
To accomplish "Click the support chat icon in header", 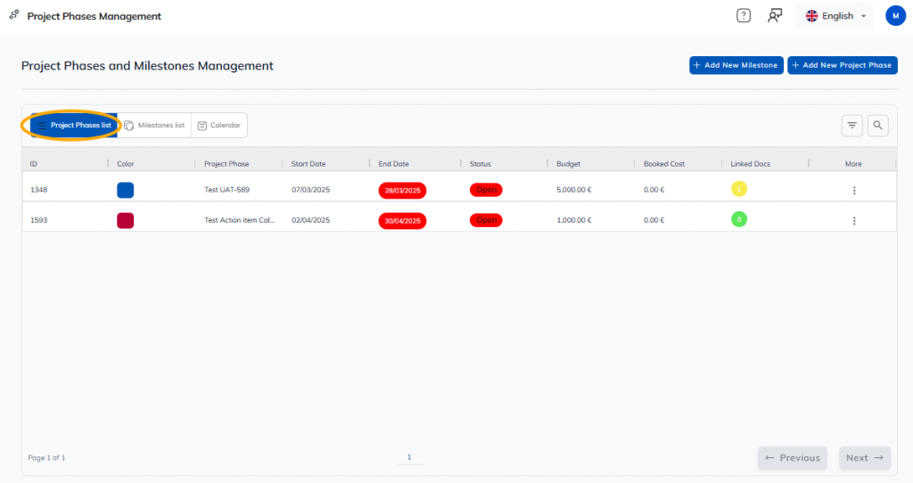I will [x=775, y=16].
